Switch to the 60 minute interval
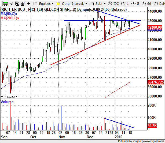The image size is (165, 143). tap(146, 4)
